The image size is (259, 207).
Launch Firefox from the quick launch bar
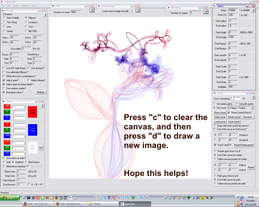coord(56,198)
